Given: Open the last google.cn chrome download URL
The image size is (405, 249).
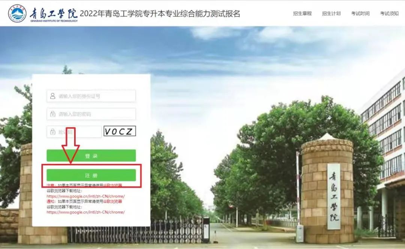Looking at the screenshot, I should point(85,212).
